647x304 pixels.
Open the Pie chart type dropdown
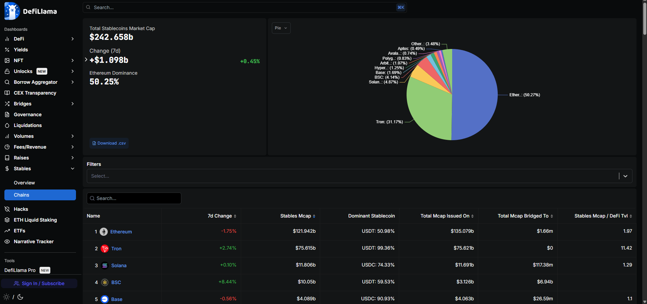(x=281, y=28)
